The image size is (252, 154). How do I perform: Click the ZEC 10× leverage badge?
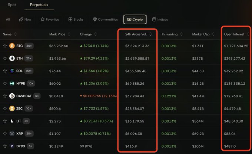[29, 108]
